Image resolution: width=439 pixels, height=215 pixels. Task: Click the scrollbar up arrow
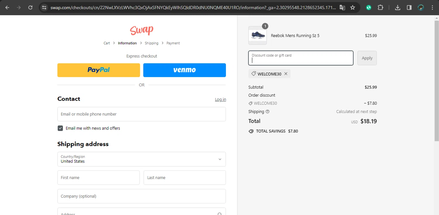pos(437,18)
